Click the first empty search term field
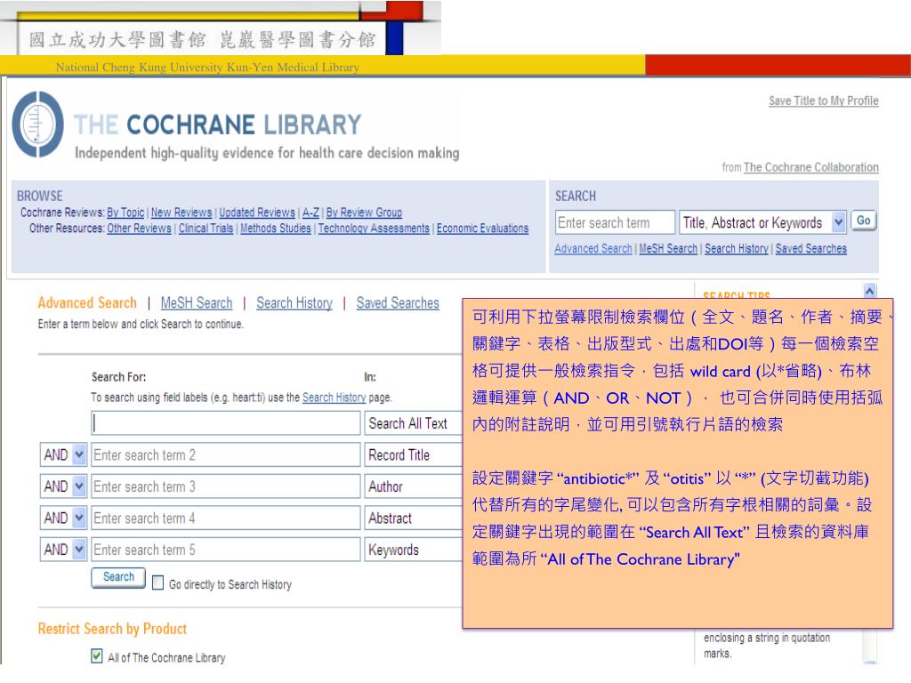This screenshot has height=683, width=911. 225,423
